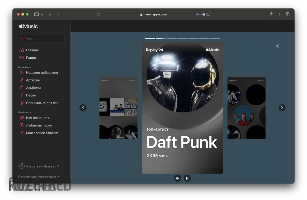Select Любимые песни playlist
307x200 pixels.
[39, 125]
